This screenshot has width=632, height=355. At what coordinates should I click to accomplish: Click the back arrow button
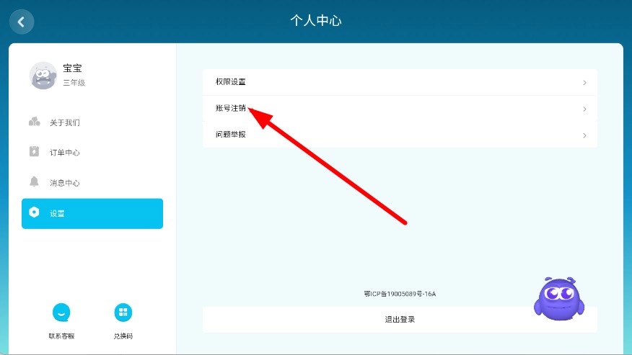[21, 22]
